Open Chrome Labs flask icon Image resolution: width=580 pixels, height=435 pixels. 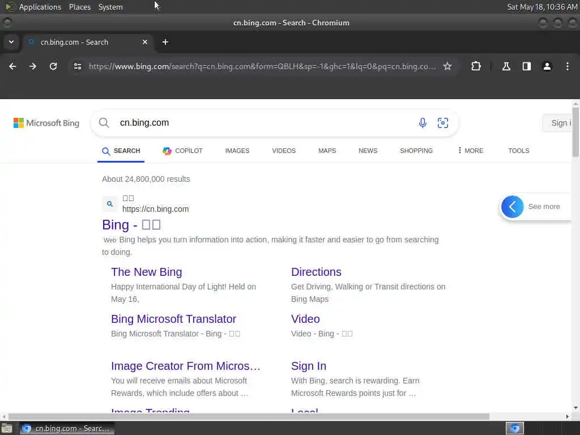[506, 66]
